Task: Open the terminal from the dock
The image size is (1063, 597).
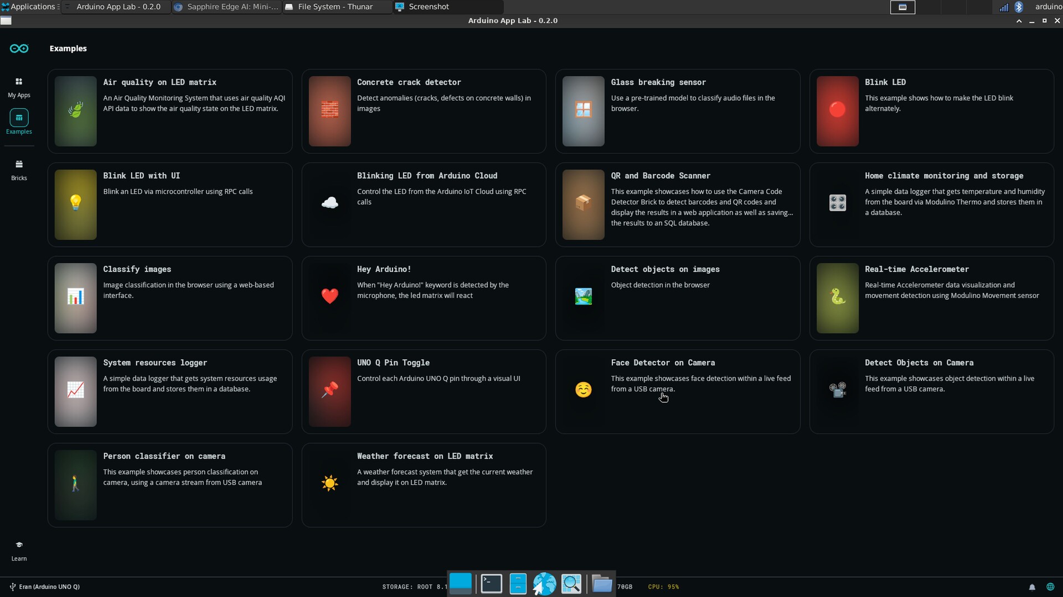Action: point(491,583)
